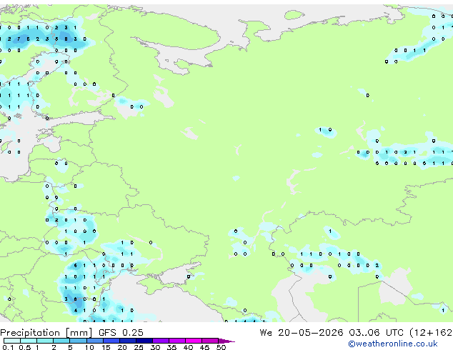The image size is (453, 350).
Task: Click the 0.1 to 0.5 mm legend swatch
Action: [x=12, y=341]
